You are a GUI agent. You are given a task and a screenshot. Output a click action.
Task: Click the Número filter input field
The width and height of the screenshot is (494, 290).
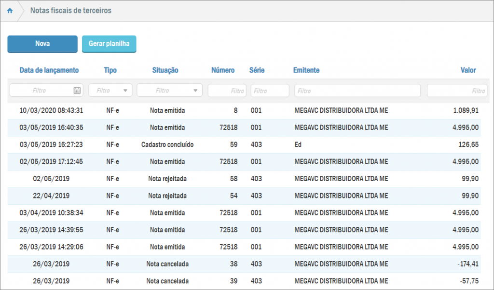(x=227, y=91)
